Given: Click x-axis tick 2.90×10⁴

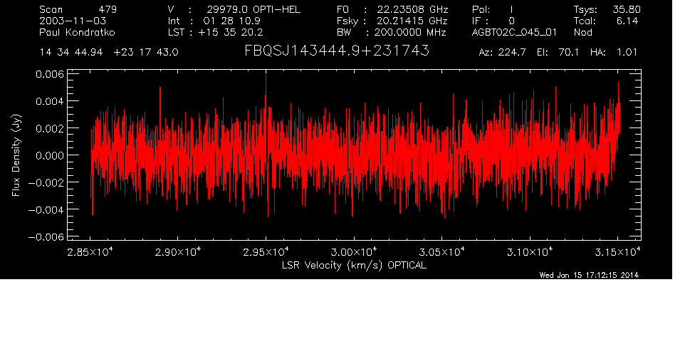Looking at the screenshot, I should (x=178, y=251).
